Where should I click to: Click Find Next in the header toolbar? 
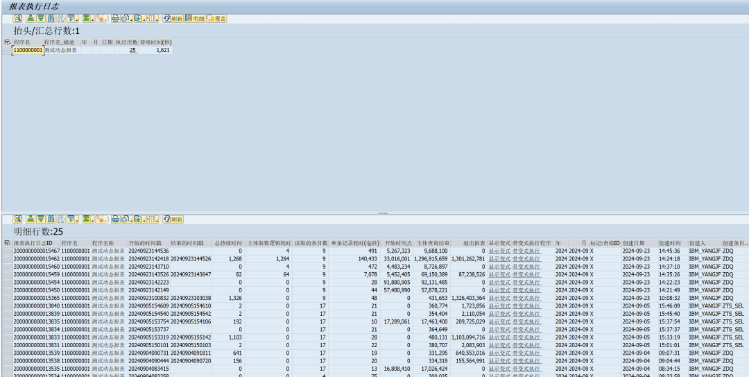61,19
